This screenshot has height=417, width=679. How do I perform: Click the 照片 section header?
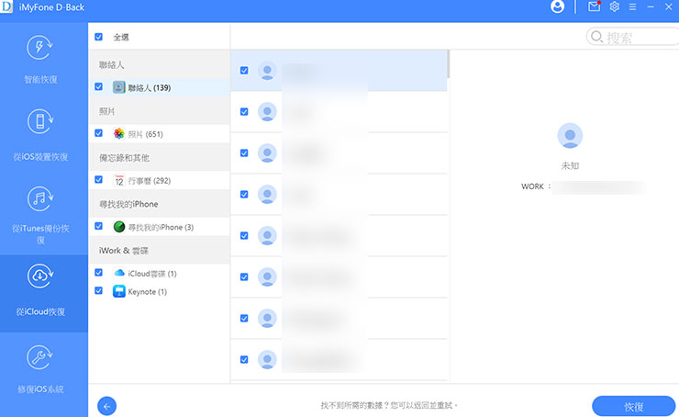click(159, 111)
